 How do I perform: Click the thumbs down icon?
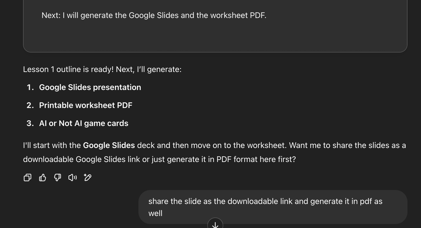pyautogui.click(x=58, y=177)
